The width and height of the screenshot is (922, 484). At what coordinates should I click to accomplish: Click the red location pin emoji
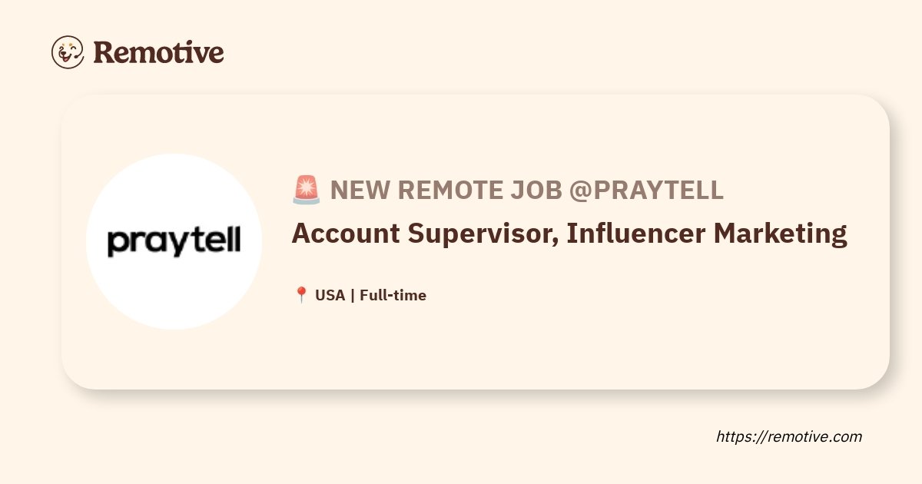(x=301, y=295)
